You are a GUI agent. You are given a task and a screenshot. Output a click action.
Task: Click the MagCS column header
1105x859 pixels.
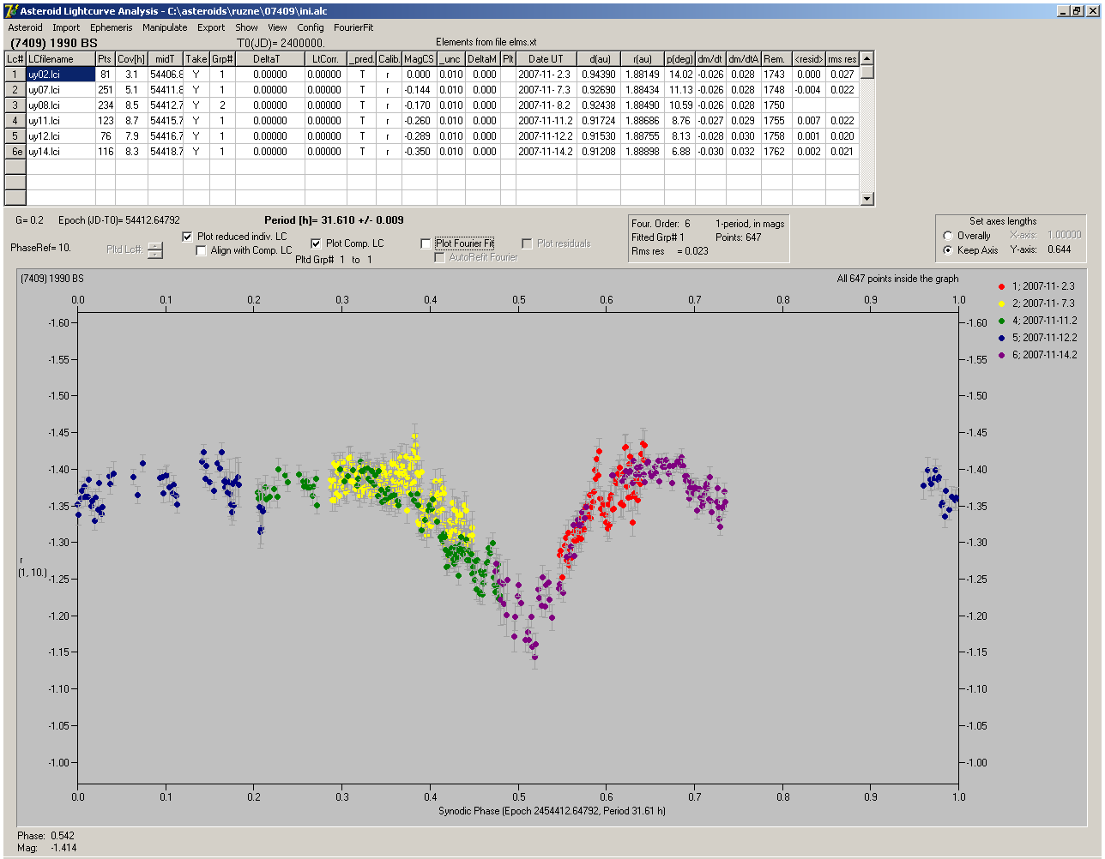(x=419, y=59)
